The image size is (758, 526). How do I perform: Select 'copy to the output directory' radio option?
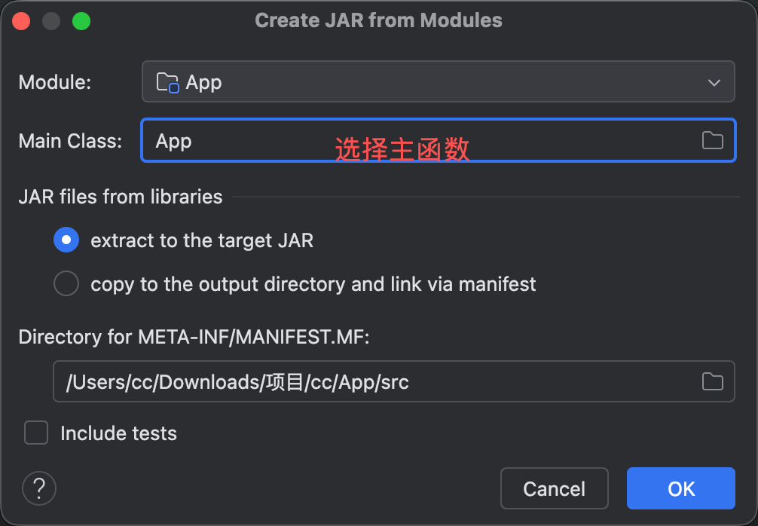[66, 284]
